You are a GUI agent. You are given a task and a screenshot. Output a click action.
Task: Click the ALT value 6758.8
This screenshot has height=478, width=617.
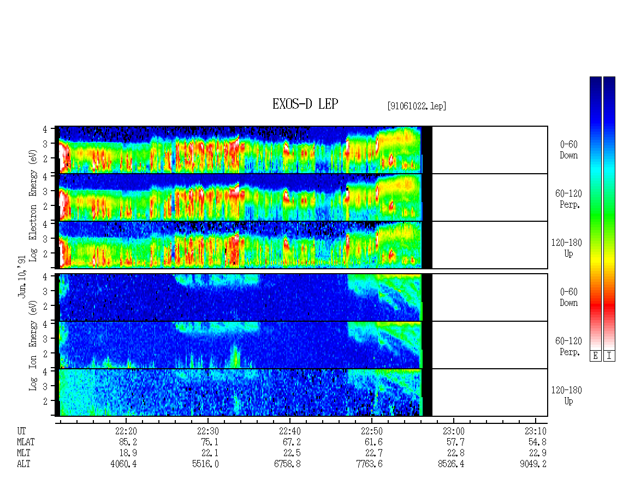[x=288, y=464]
